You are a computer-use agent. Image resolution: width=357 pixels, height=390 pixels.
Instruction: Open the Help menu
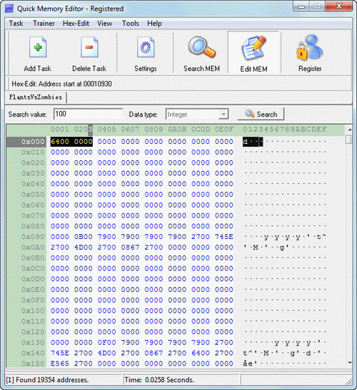[x=154, y=24]
